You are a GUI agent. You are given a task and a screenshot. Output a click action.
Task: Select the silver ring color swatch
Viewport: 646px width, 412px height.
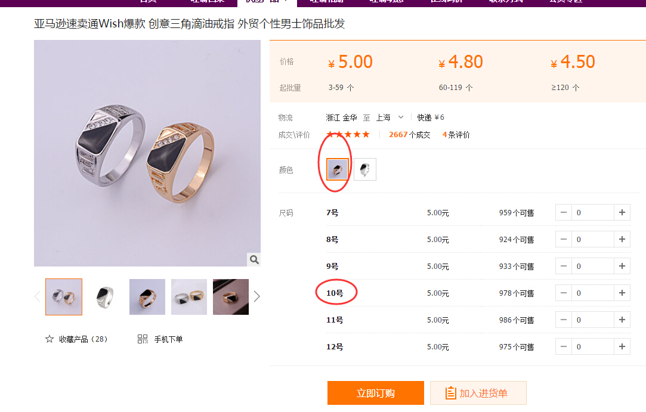[365, 169]
